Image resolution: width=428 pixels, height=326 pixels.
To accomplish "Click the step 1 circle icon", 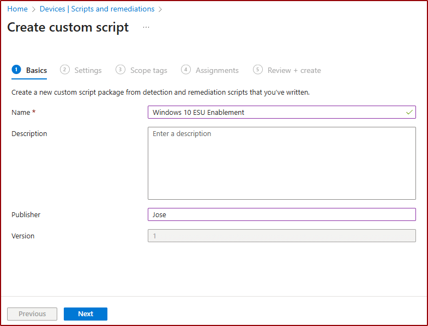I will 16,70.
